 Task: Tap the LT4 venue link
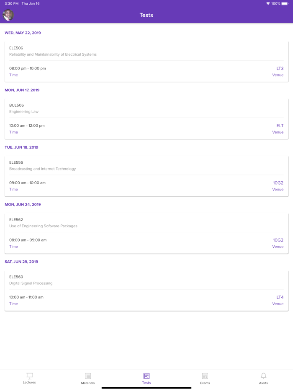tap(280, 297)
